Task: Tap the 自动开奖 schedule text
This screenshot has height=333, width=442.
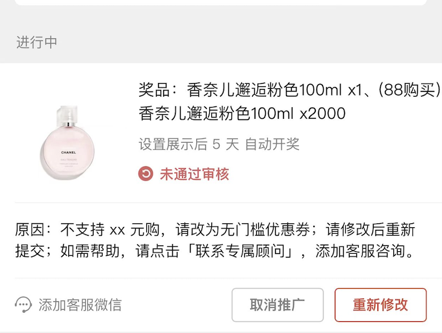Action: (272, 144)
